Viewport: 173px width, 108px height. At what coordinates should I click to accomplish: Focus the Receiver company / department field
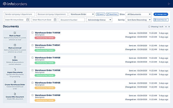tap(52, 14)
